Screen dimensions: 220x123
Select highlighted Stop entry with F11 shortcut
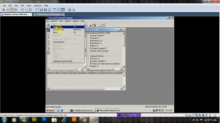click(67, 27)
